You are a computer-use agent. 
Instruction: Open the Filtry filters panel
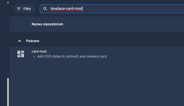point(25,9)
